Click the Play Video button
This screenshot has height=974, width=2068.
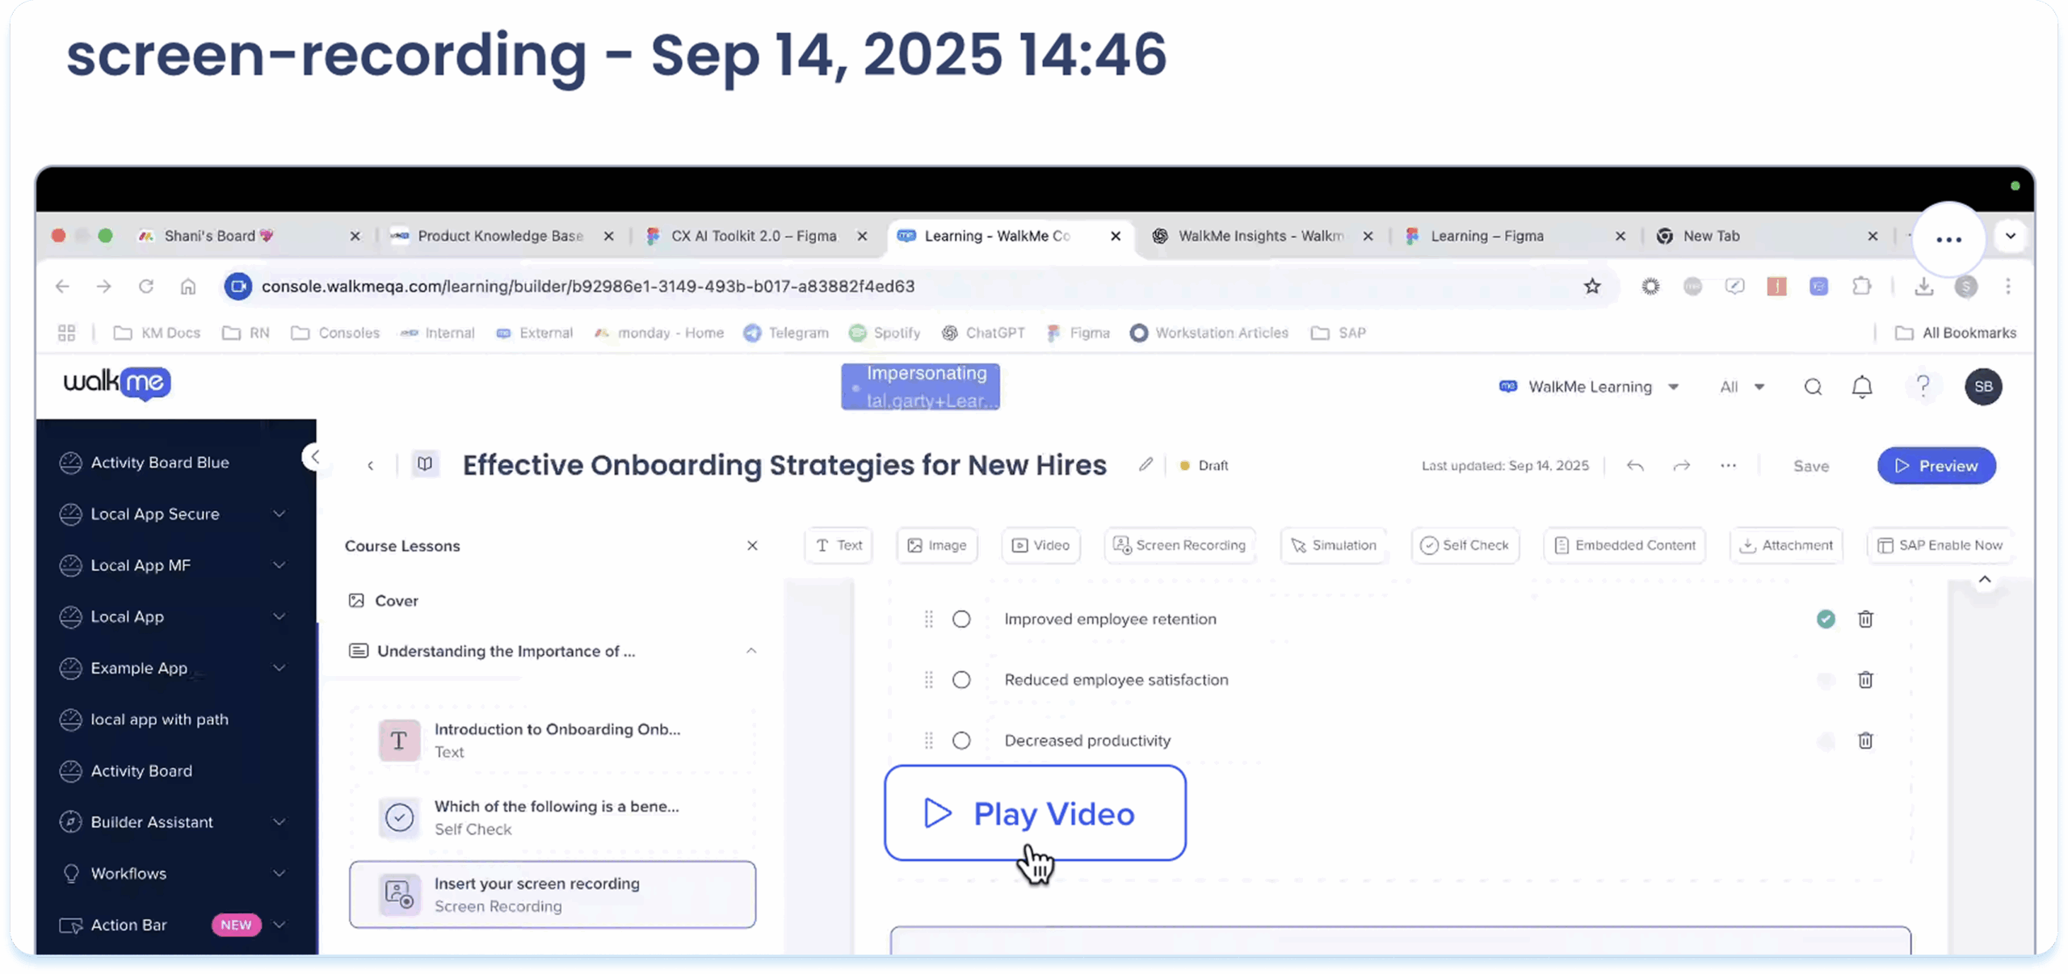coord(1035,813)
